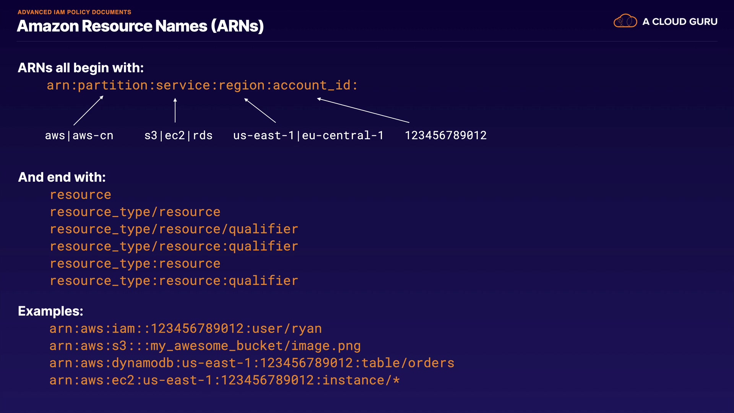Image resolution: width=734 pixels, height=413 pixels.
Task: Click the arrow pointing to partition
Action: [88, 111]
